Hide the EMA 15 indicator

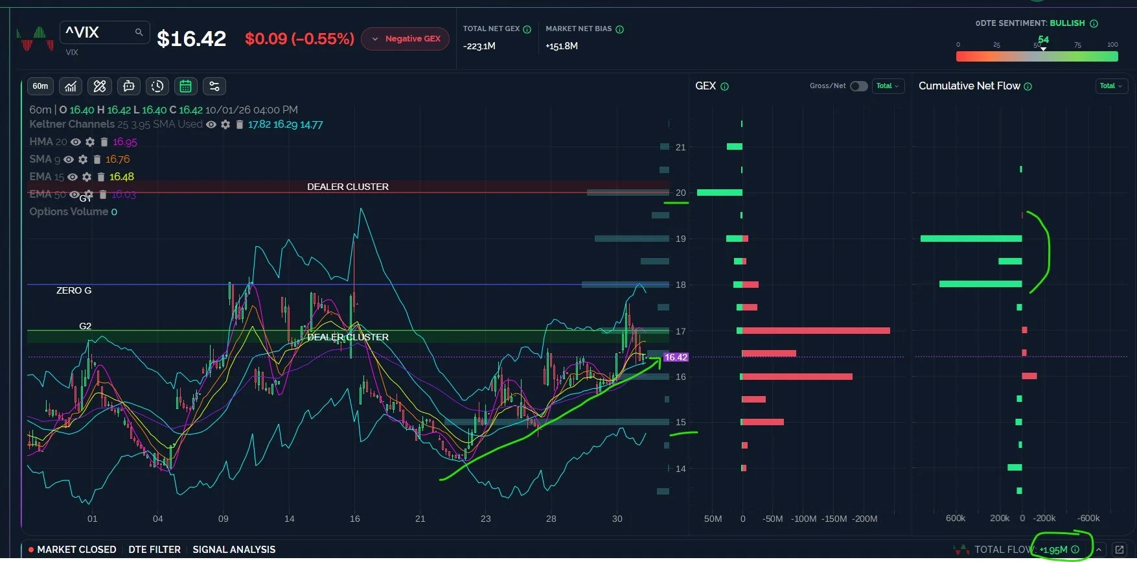click(73, 177)
